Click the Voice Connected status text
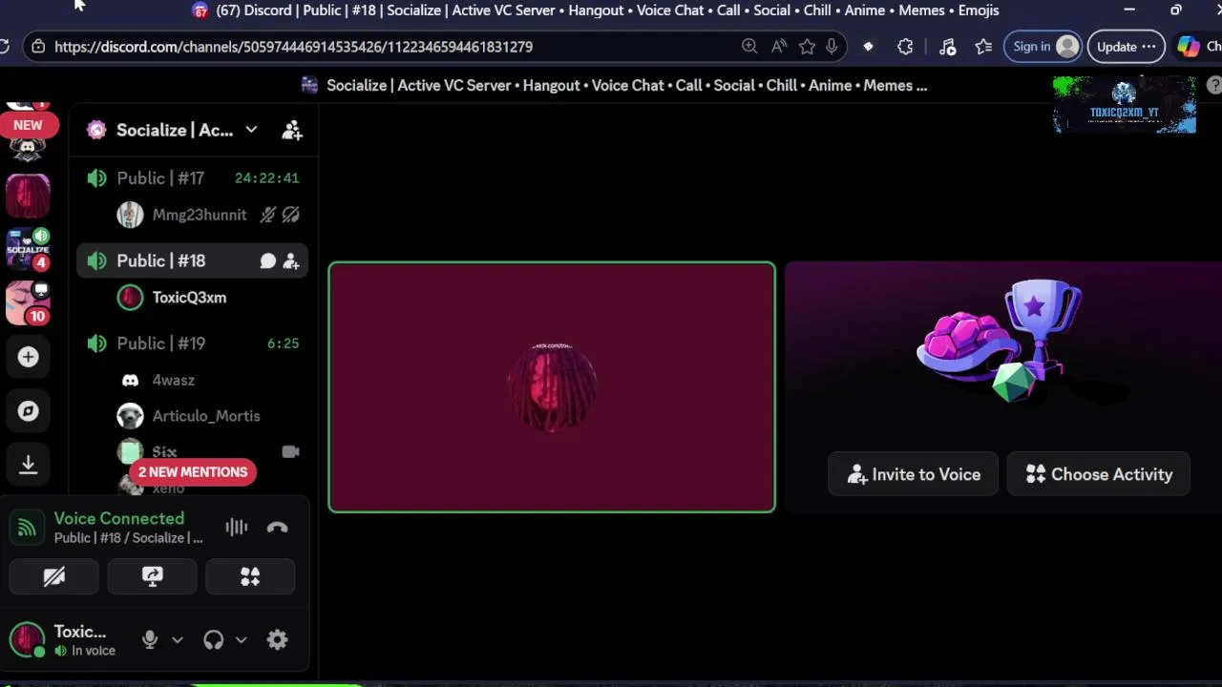 (x=119, y=519)
